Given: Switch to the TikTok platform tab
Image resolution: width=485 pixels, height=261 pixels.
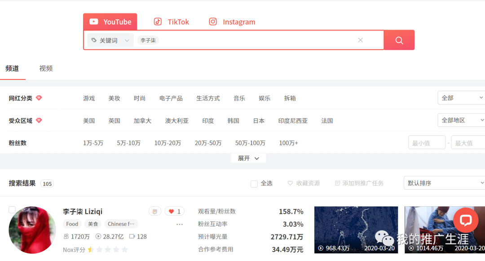Looking at the screenshot, I should (x=172, y=22).
